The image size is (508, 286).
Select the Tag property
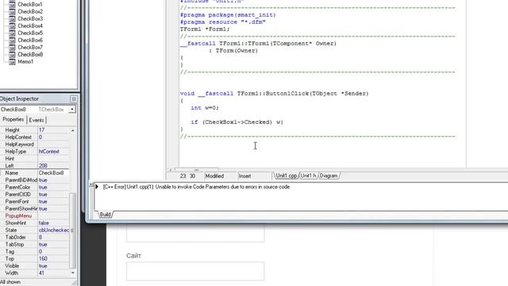pyautogui.click(x=35, y=251)
